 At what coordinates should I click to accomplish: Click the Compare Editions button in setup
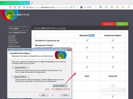[60, 86]
